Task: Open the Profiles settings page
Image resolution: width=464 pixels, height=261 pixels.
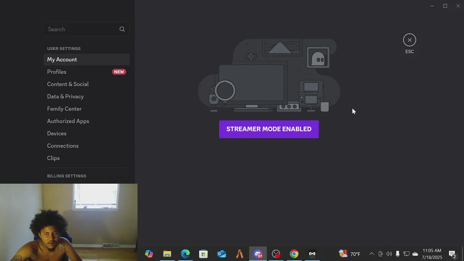Action: (87, 72)
